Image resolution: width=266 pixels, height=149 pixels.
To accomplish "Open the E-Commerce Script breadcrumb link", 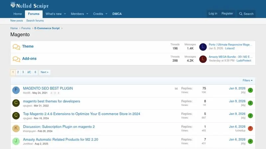I will pos(47,28).
